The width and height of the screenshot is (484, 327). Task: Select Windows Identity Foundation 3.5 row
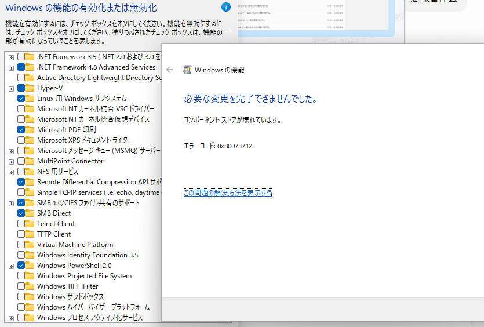click(x=88, y=255)
